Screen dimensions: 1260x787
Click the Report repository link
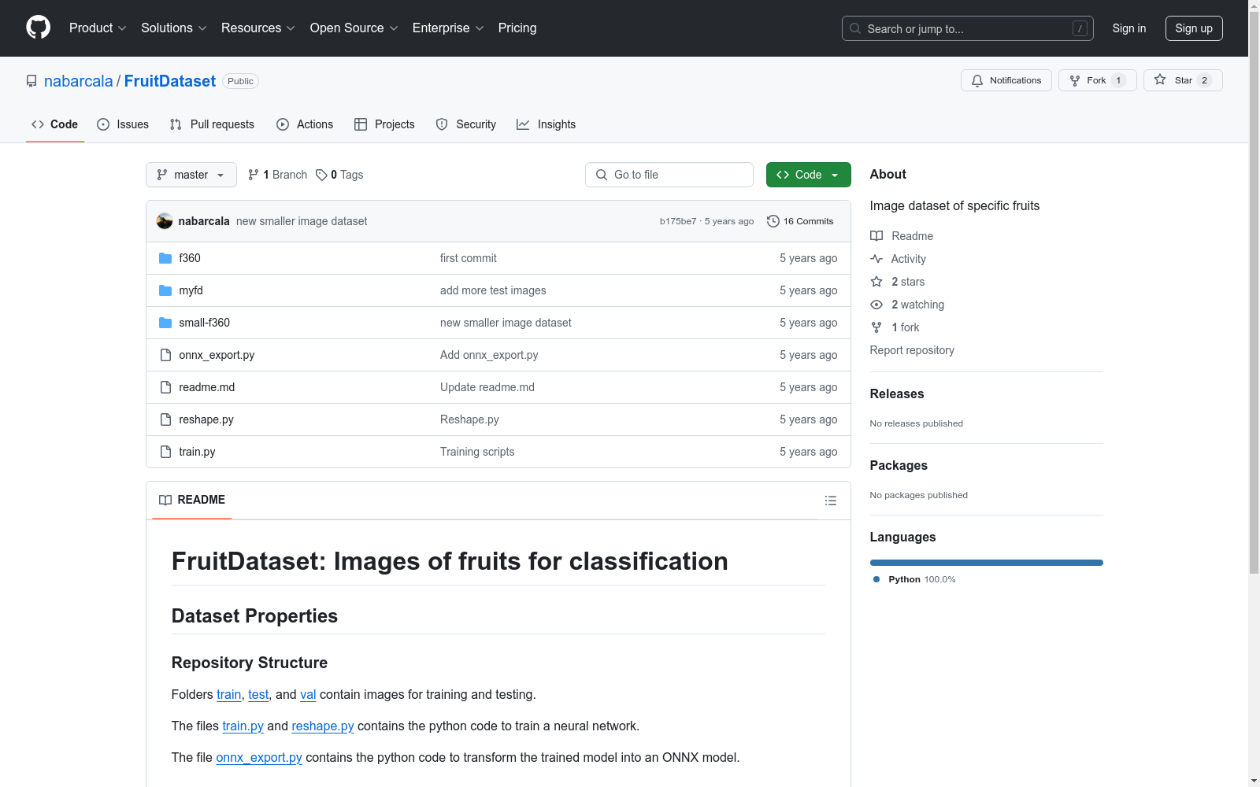(911, 350)
